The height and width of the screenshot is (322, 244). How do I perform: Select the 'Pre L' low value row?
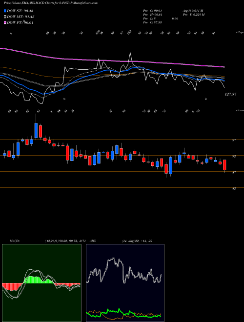161,19
